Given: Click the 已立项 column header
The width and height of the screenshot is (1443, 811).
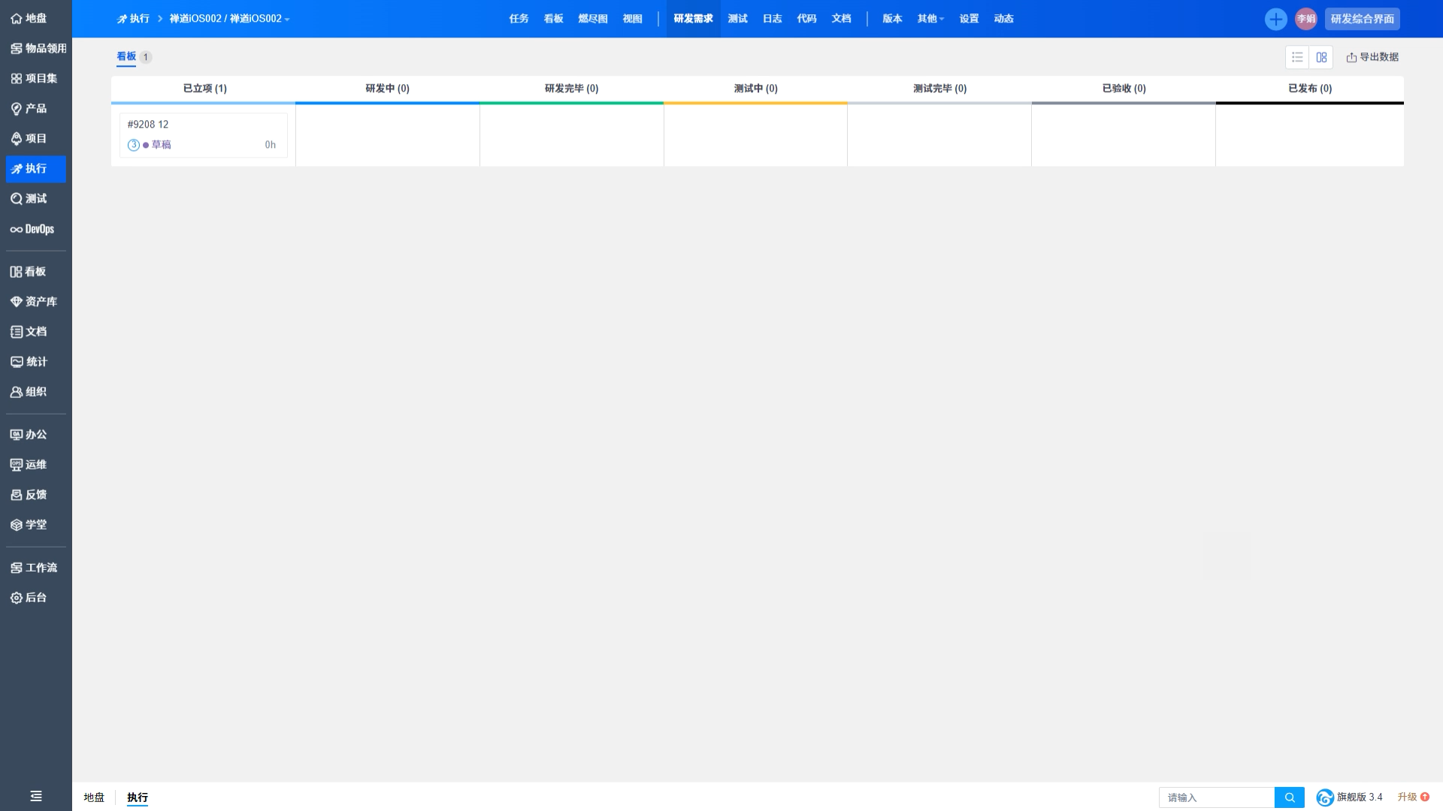Looking at the screenshot, I should tap(204, 89).
